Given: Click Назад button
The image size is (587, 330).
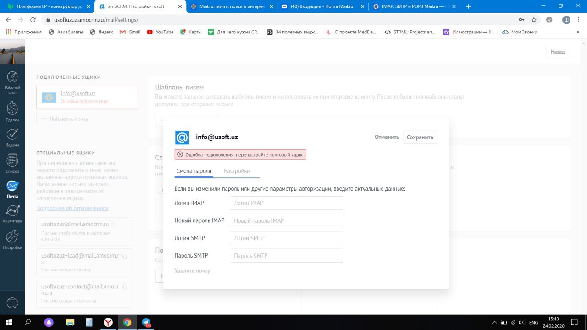Looking at the screenshot, I should [x=558, y=52].
